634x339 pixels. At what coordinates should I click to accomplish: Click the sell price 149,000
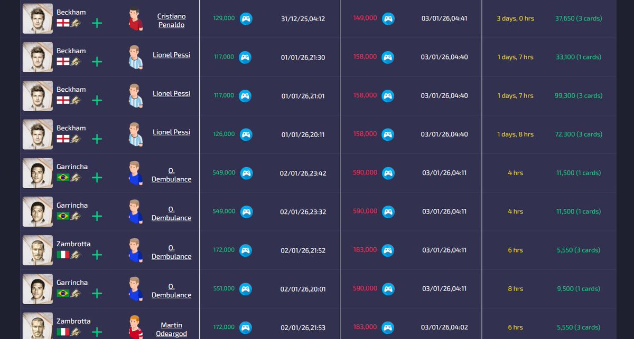pos(365,18)
